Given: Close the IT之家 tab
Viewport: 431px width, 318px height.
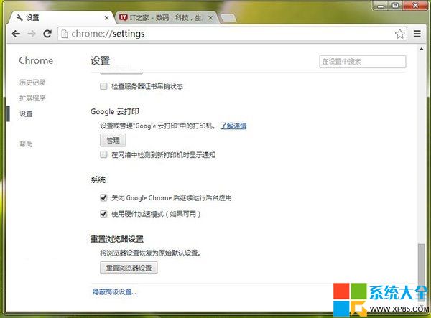Looking at the screenshot, I should point(210,18).
